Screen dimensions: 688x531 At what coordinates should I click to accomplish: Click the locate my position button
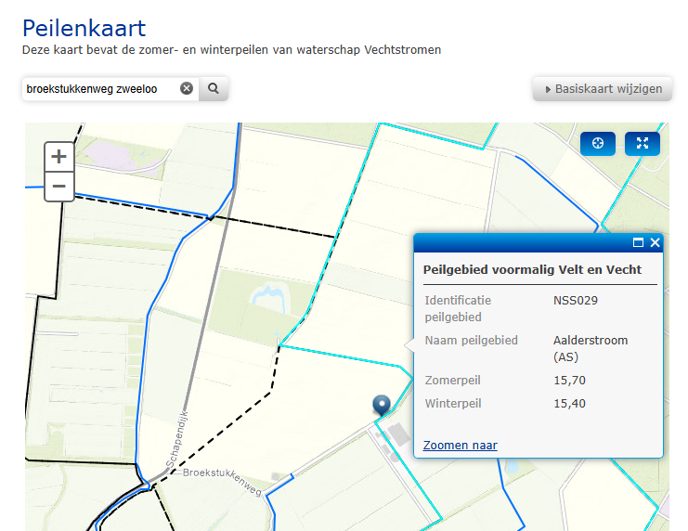(x=598, y=143)
